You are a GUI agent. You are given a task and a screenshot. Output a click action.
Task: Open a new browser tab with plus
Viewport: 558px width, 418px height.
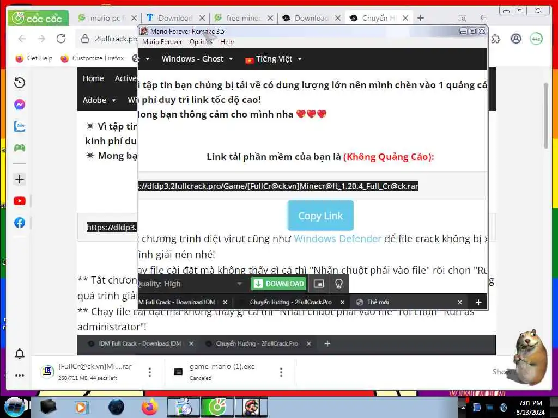pyautogui.click(x=421, y=18)
